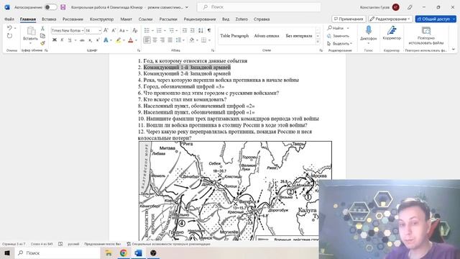This screenshot has height=259, width=460.
Task: Open the Редактирование mode dropdown
Action: pos(390,19)
